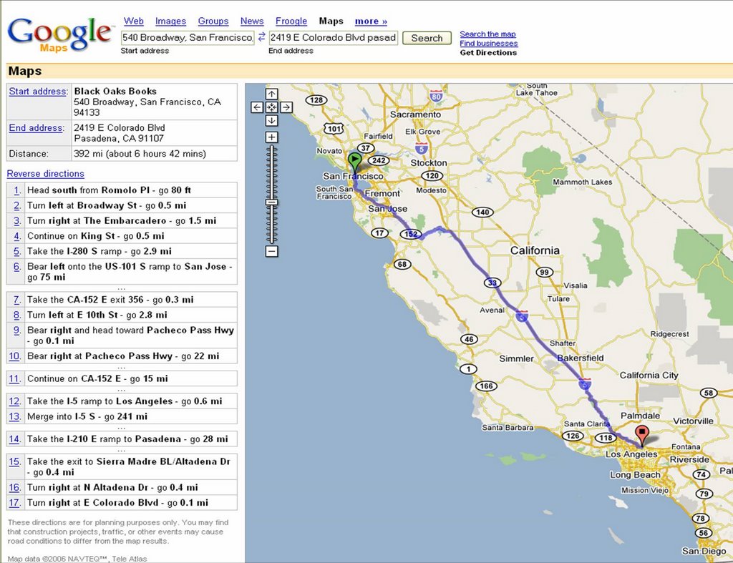733x563 pixels.
Task: Open the Froogle link
Action: tap(291, 21)
